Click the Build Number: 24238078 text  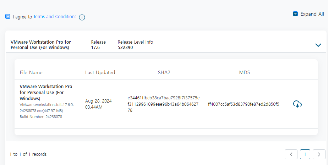(41, 117)
